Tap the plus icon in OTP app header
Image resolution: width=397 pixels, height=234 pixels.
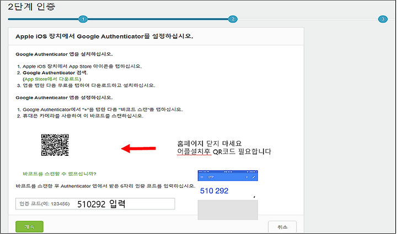(246, 177)
